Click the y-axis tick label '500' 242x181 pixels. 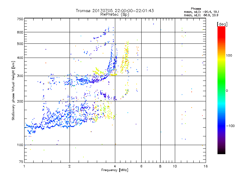[x=20, y=44]
